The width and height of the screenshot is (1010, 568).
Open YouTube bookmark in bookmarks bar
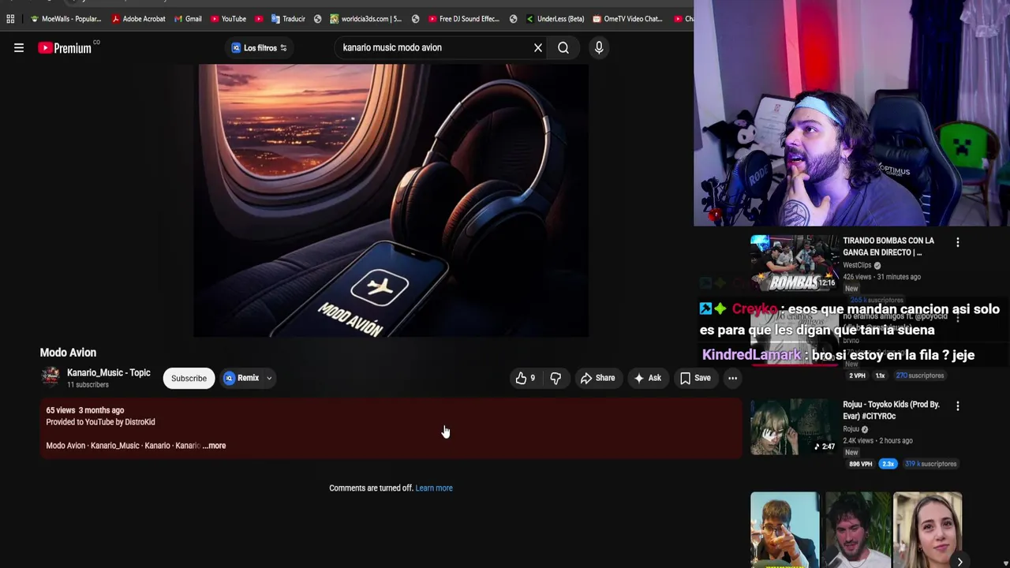(228, 19)
